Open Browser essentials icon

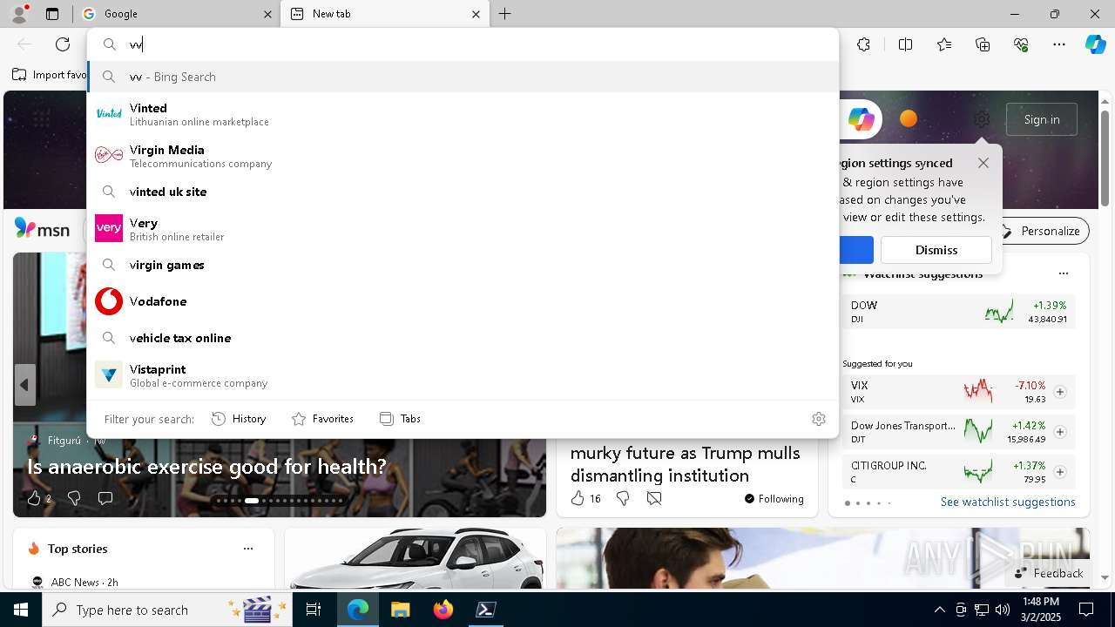click(x=1022, y=44)
